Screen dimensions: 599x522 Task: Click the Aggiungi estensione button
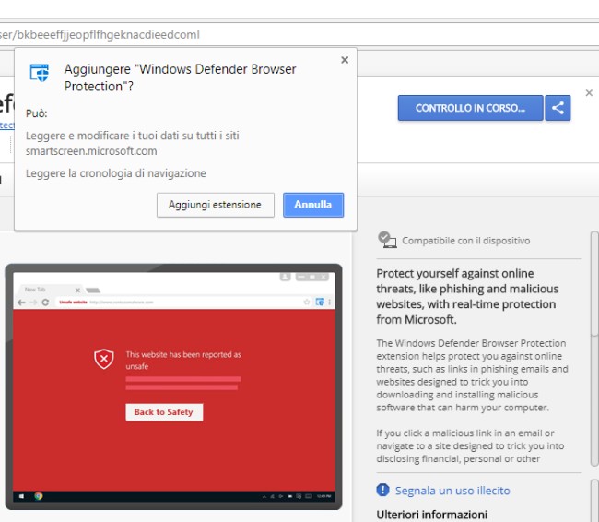click(215, 205)
